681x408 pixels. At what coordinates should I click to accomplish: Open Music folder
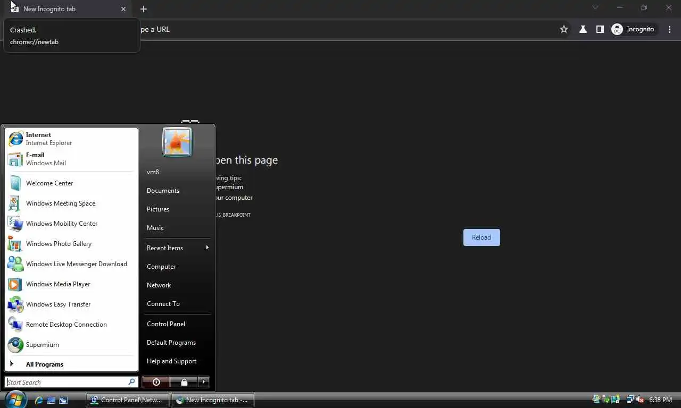(x=178, y=228)
